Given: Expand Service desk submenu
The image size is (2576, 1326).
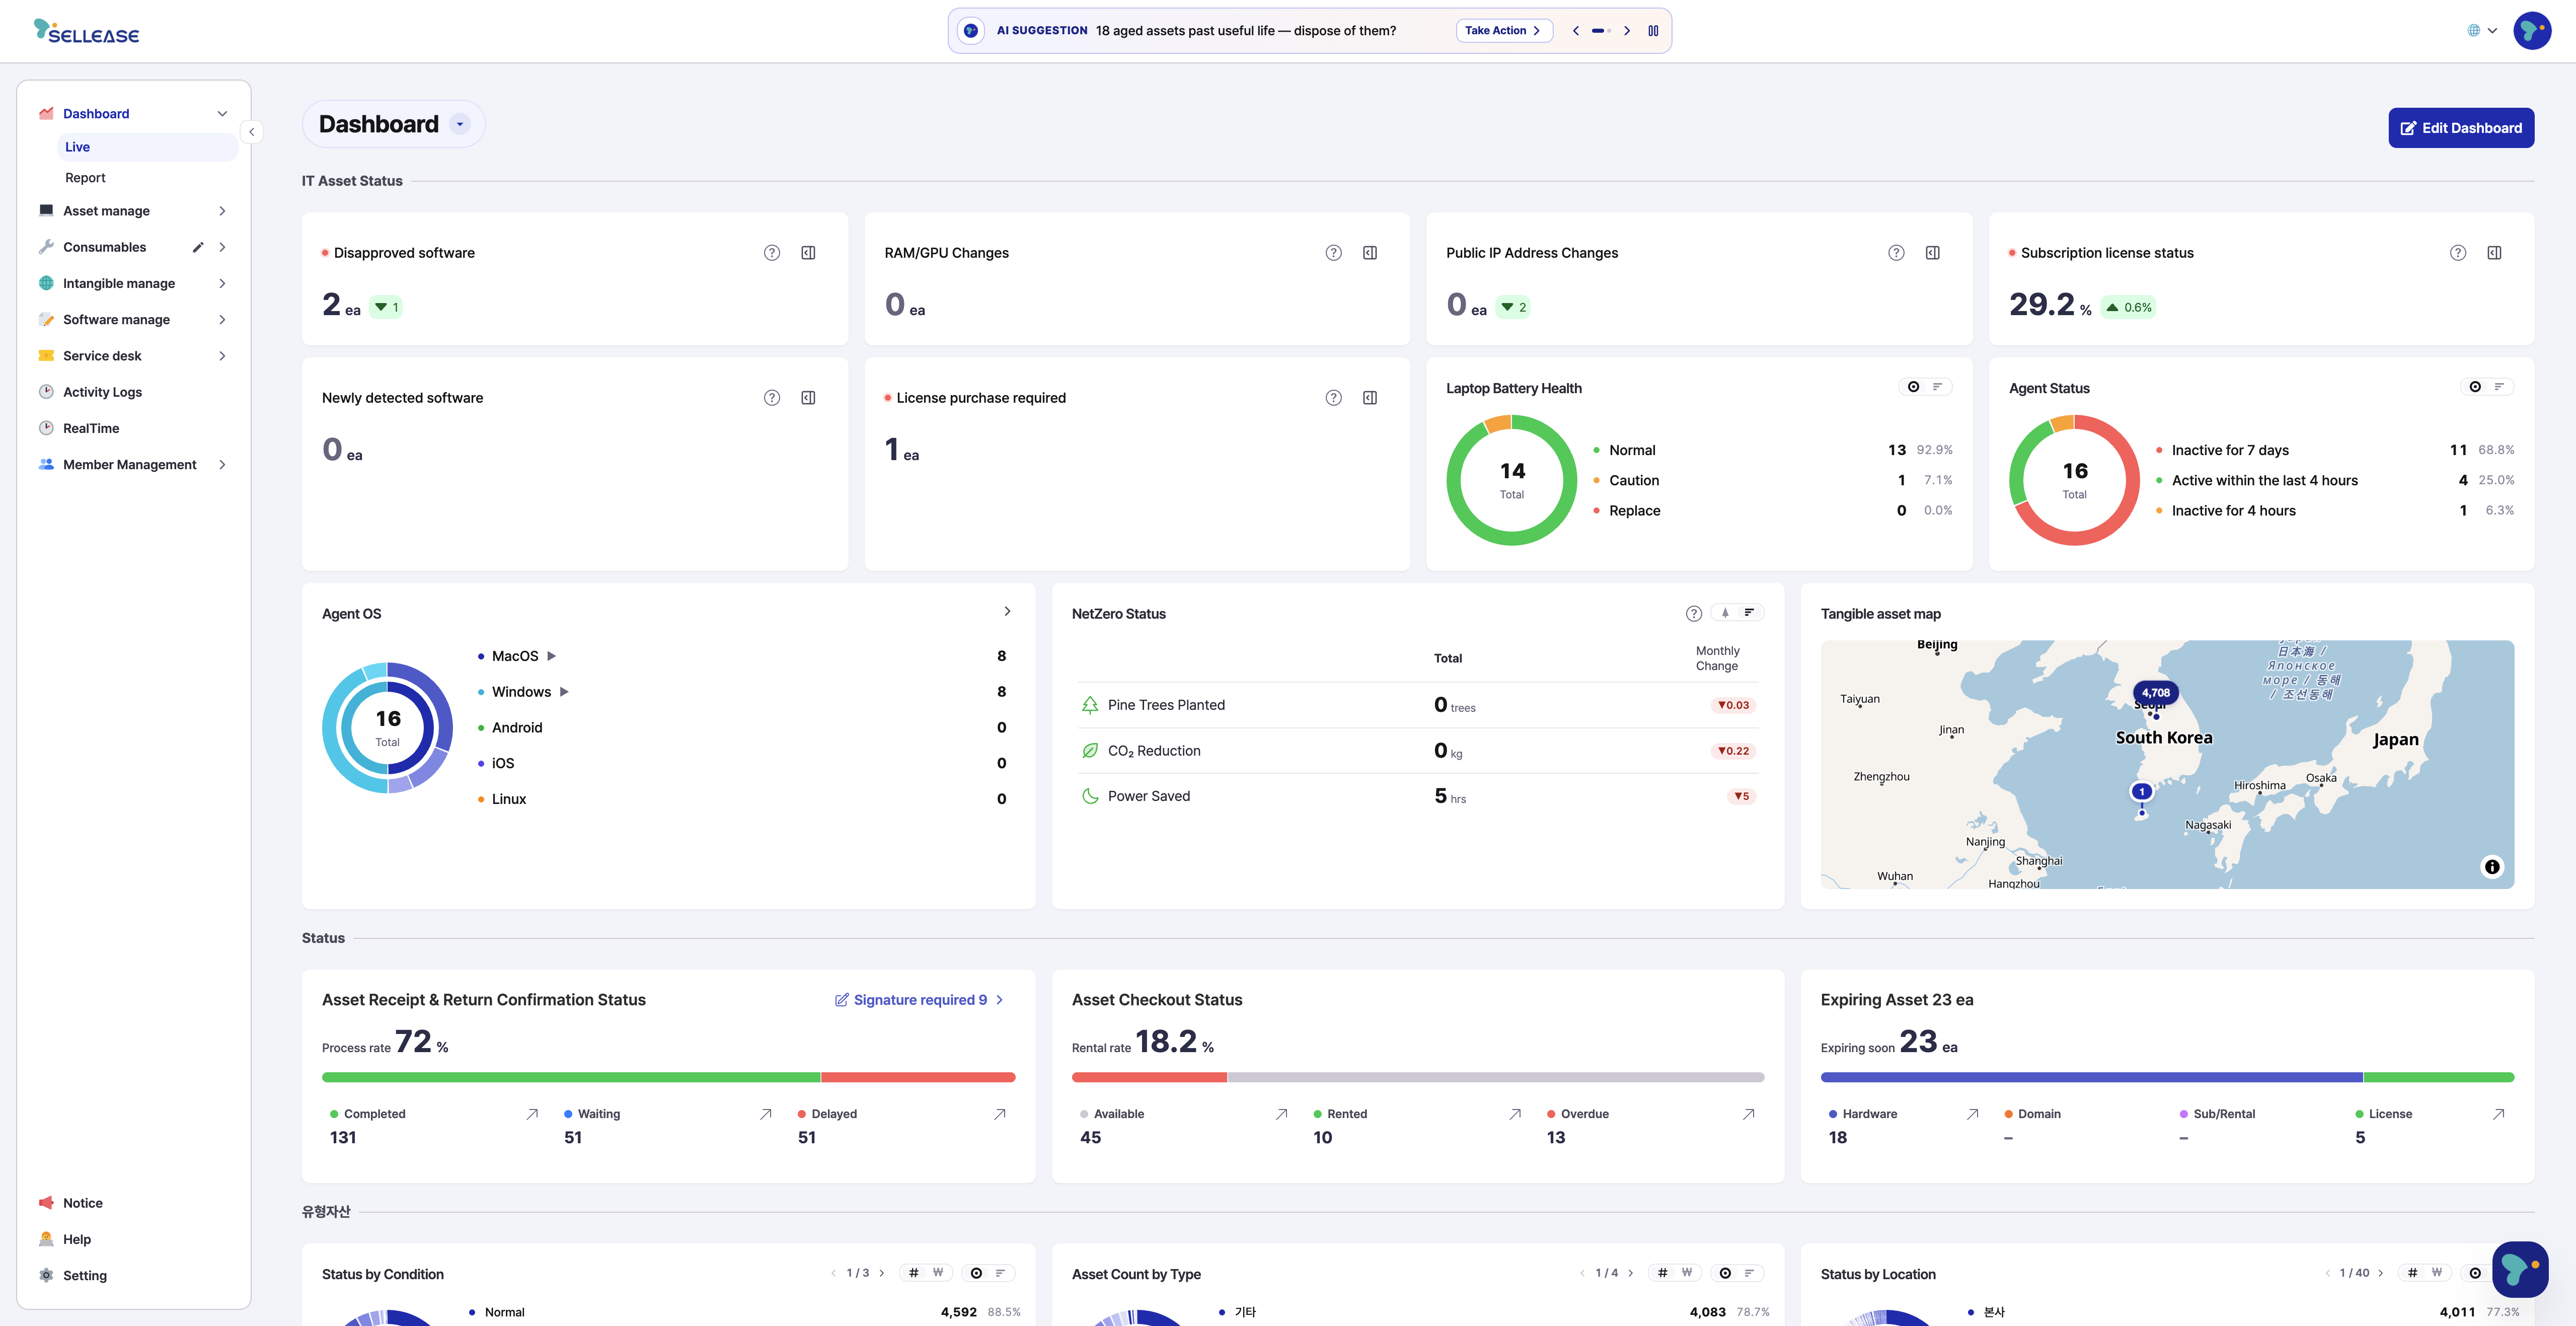Looking at the screenshot, I should pyautogui.click(x=222, y=356).
